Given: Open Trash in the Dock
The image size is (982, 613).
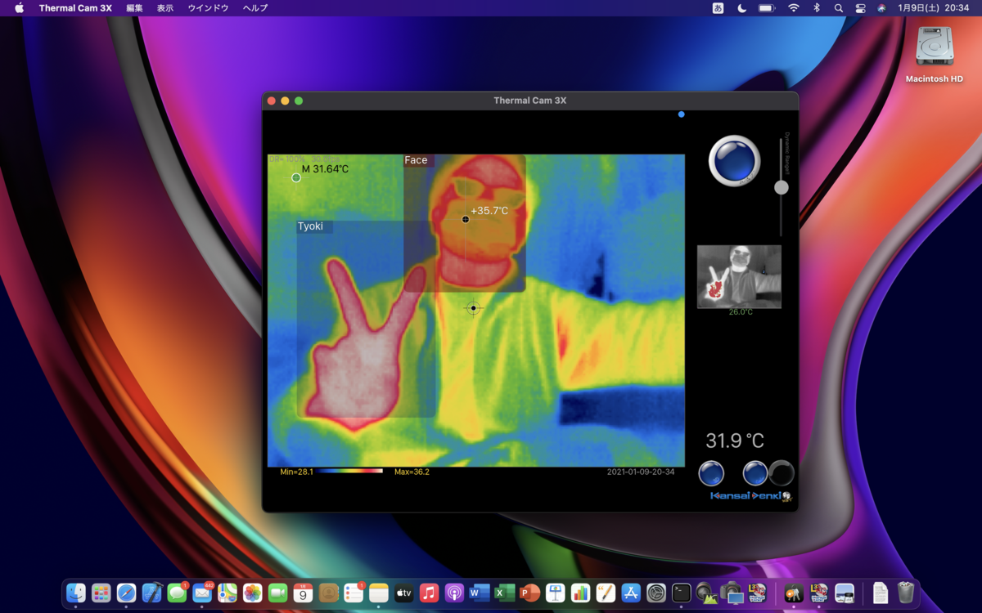Looking at the screenshot, I should [906, 593].
